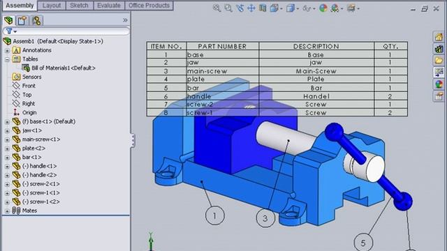This screenshot has height=251, width=447.
Task: Open View Orientation dropdown arrow
Action: (x=281, y=9)
